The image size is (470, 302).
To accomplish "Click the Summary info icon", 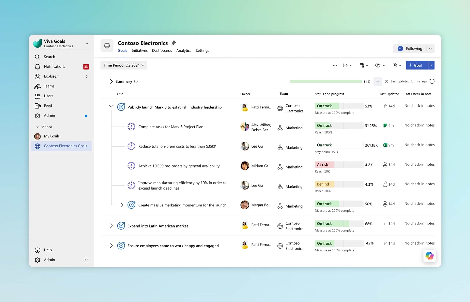I will 136,81.
